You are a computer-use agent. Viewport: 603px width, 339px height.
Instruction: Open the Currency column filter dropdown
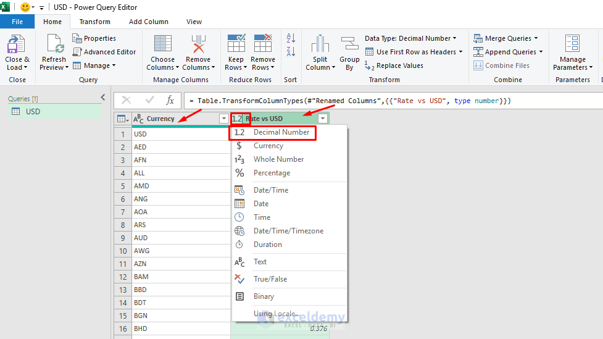point(224,119)
